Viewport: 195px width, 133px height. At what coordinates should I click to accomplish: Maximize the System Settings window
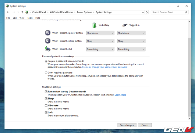[x=178, y=6]
